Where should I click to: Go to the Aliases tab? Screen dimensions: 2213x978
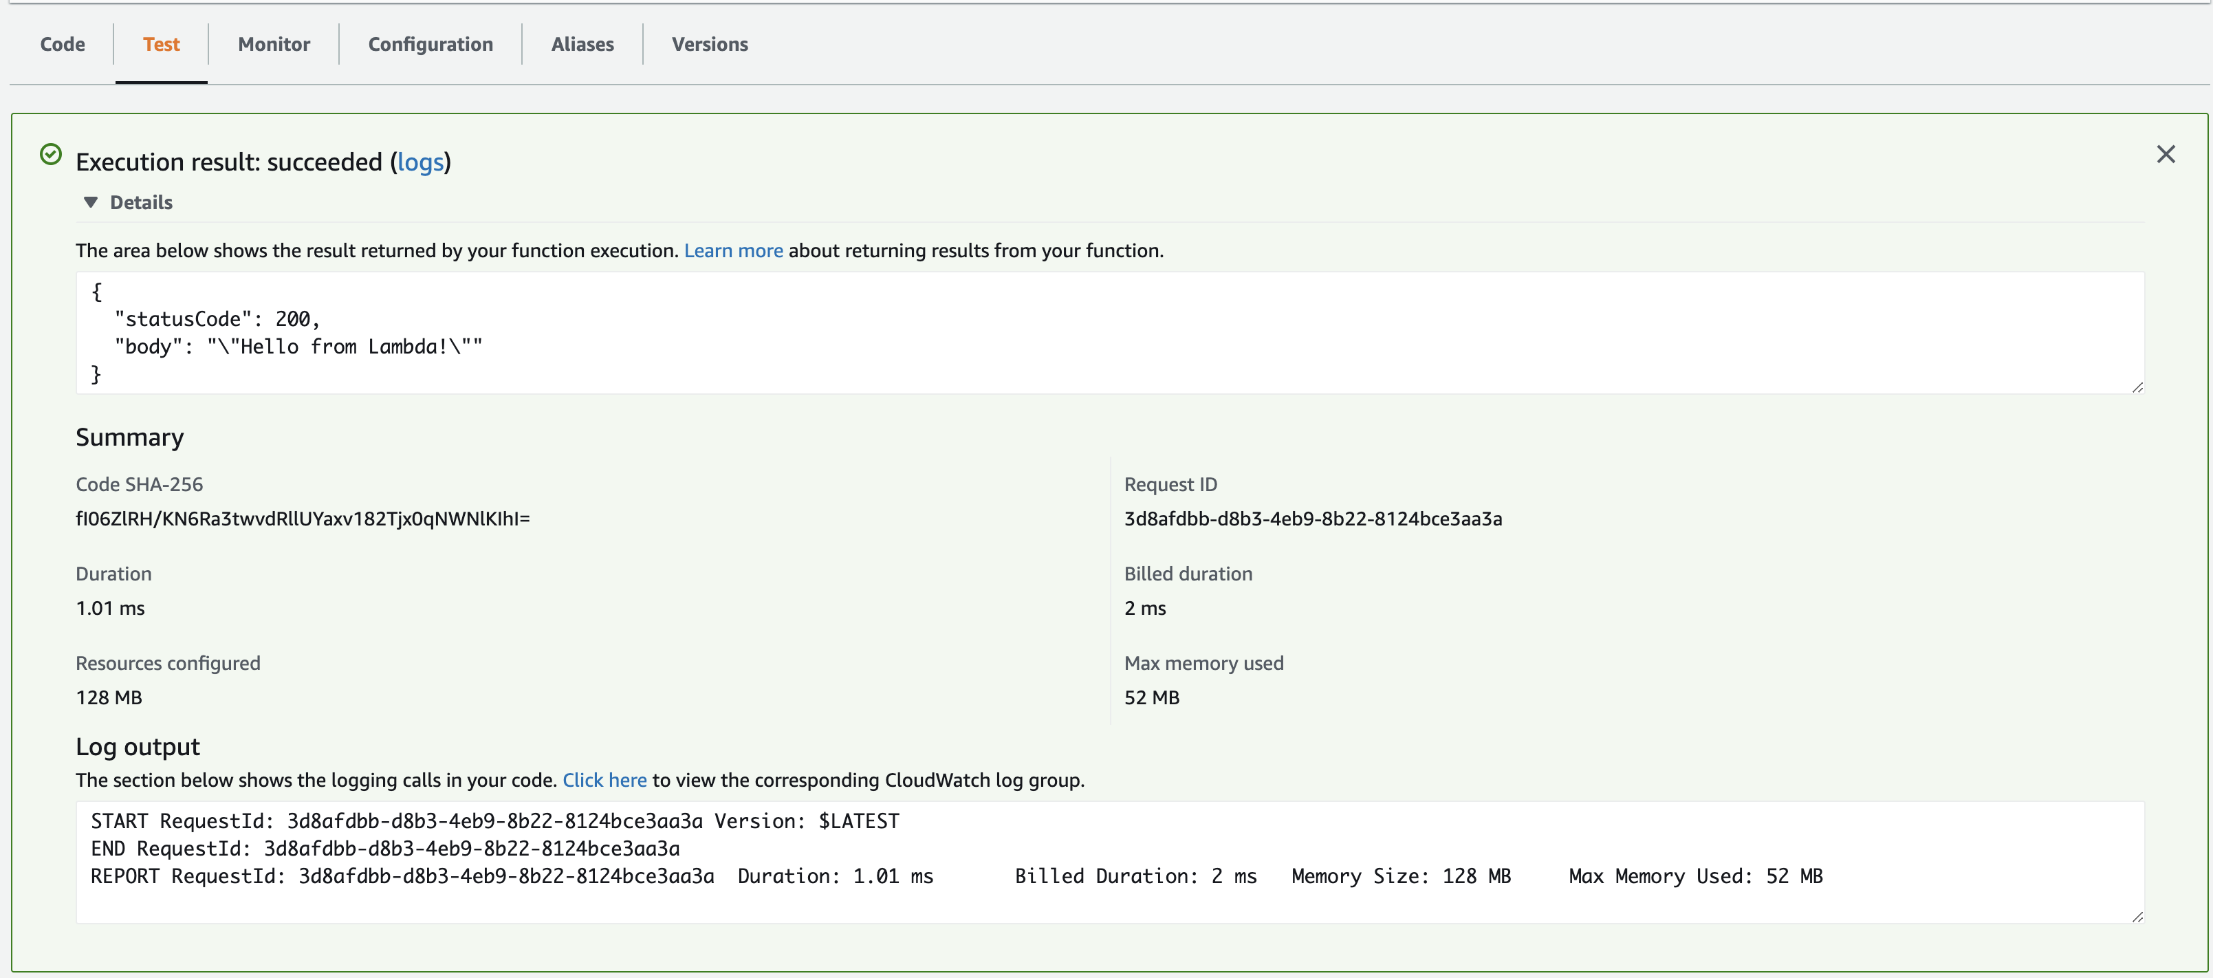[582, 44]
